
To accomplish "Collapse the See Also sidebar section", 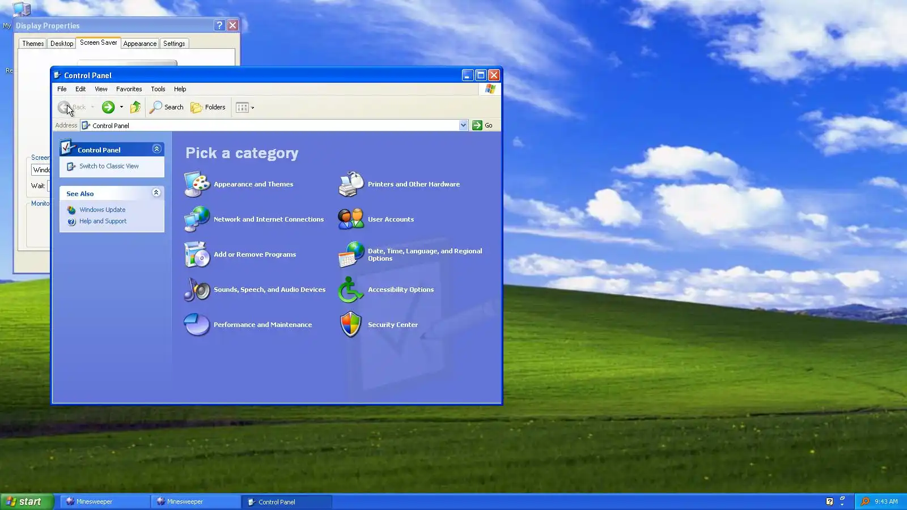I will 156,193.
